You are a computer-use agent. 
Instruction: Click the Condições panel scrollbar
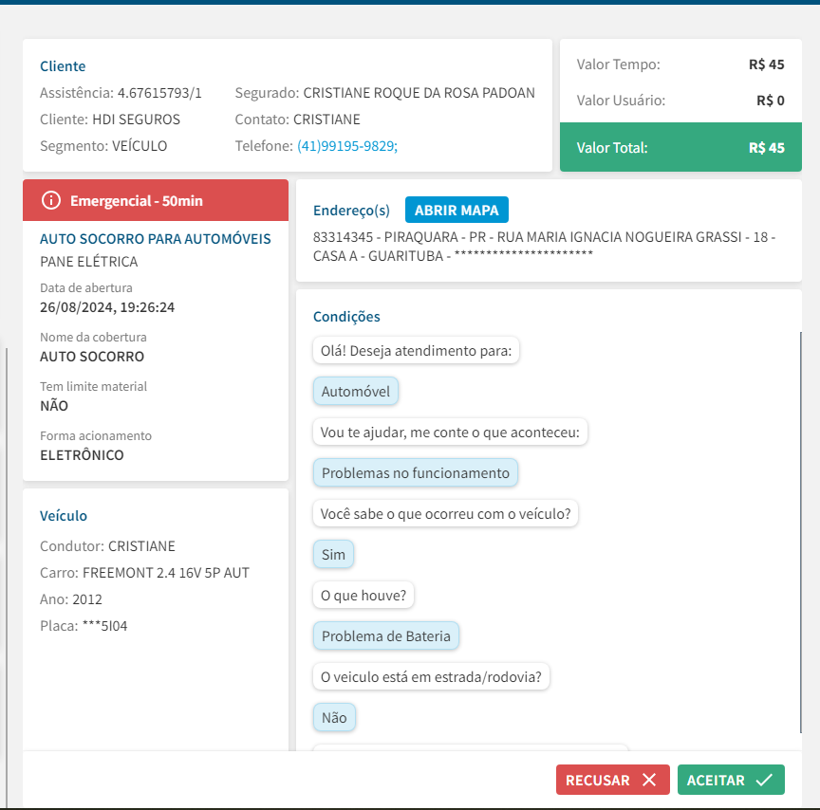point(800,531)
